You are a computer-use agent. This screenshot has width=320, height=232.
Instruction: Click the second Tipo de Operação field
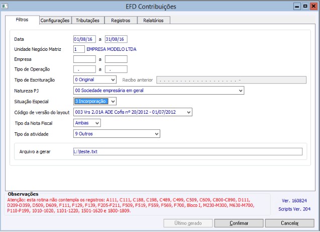pyautogui.click(x=116, y=69)
